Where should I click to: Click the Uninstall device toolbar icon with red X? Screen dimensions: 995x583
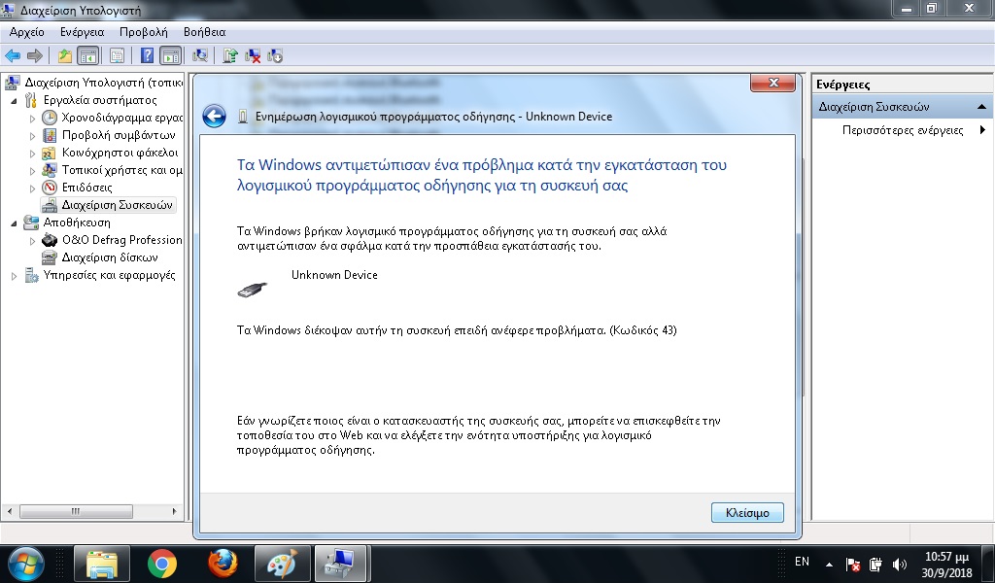tap(253, 55)
